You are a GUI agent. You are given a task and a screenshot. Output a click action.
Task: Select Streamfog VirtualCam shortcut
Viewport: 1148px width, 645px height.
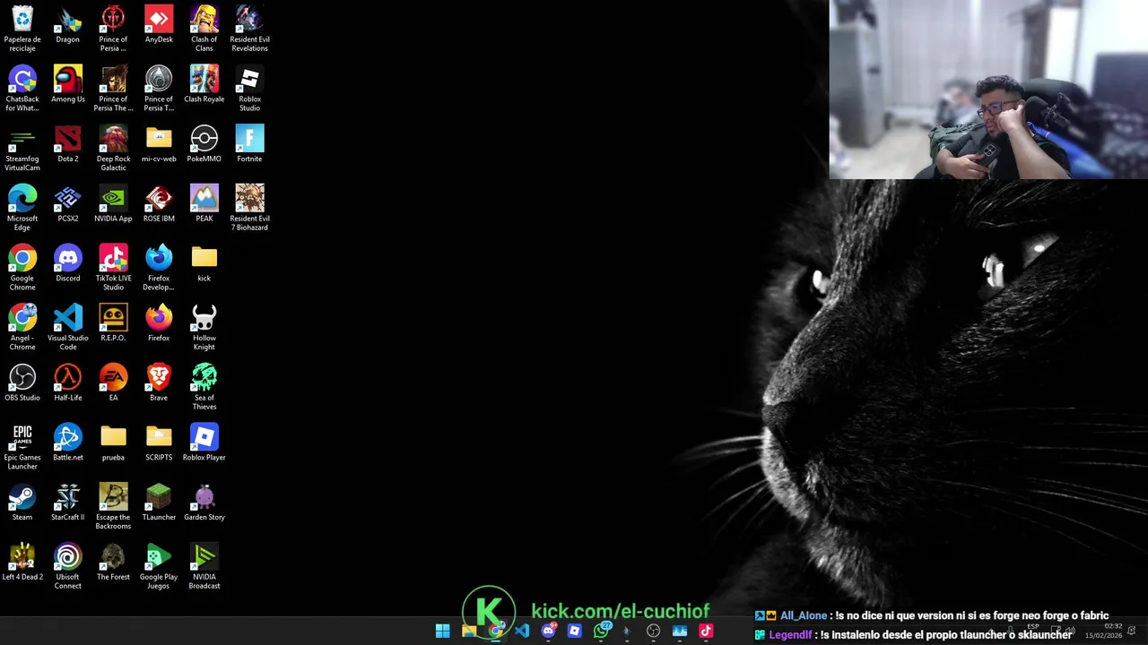(22, 148)
